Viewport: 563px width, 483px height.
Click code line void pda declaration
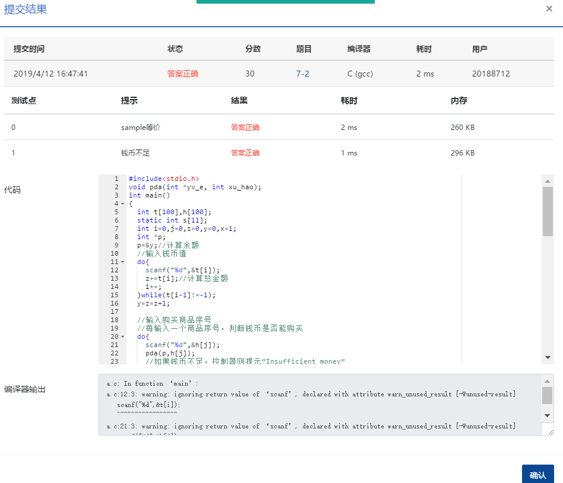coord(195,187)
